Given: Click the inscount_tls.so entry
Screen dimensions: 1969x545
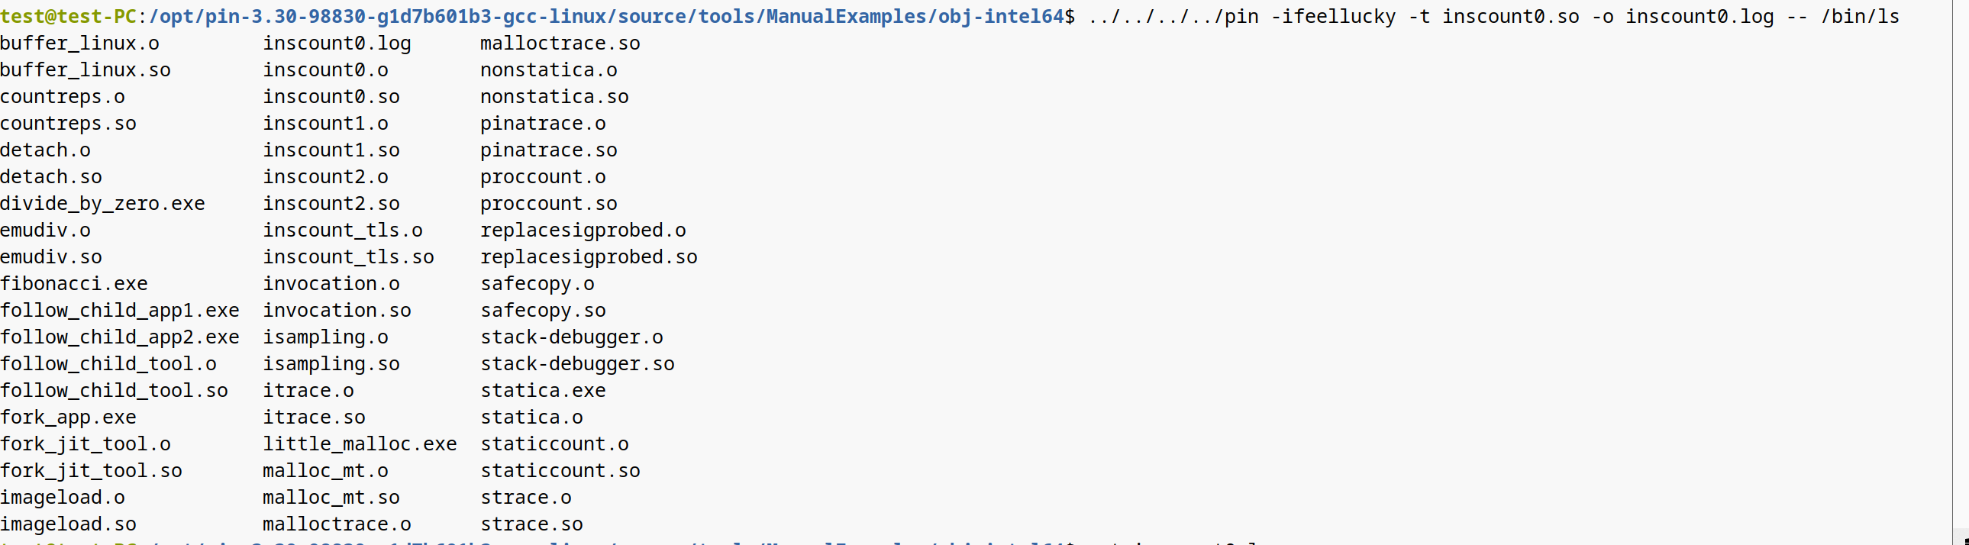Looking at the screenshot, I should pos(349,256).
